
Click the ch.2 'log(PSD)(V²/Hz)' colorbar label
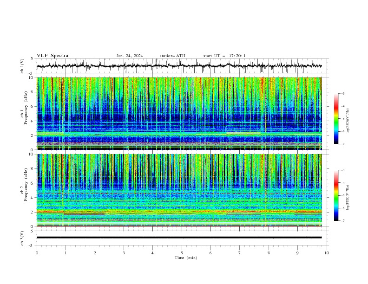click(348, 197)
